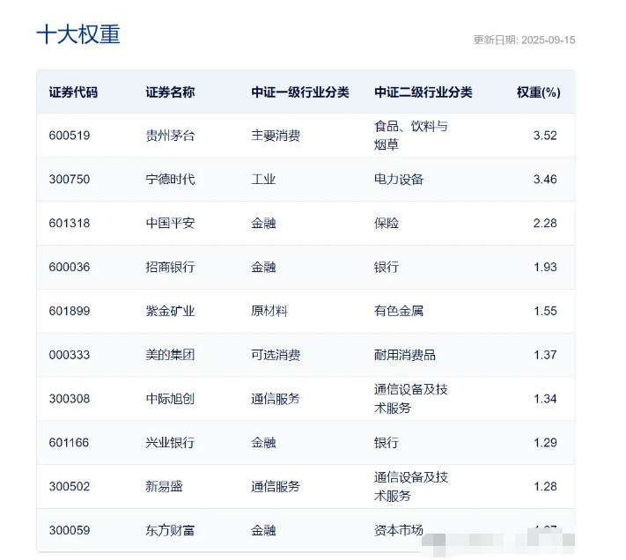626x560 pixels.
Task: Click the weight value 1.37
Action: (x=545, y=355)
